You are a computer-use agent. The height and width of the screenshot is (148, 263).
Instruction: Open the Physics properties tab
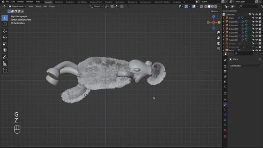coord(225,115)
